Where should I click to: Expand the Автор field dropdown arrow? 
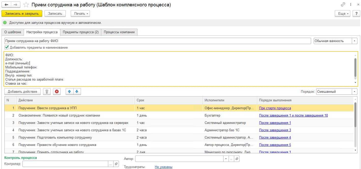(226, 159)
